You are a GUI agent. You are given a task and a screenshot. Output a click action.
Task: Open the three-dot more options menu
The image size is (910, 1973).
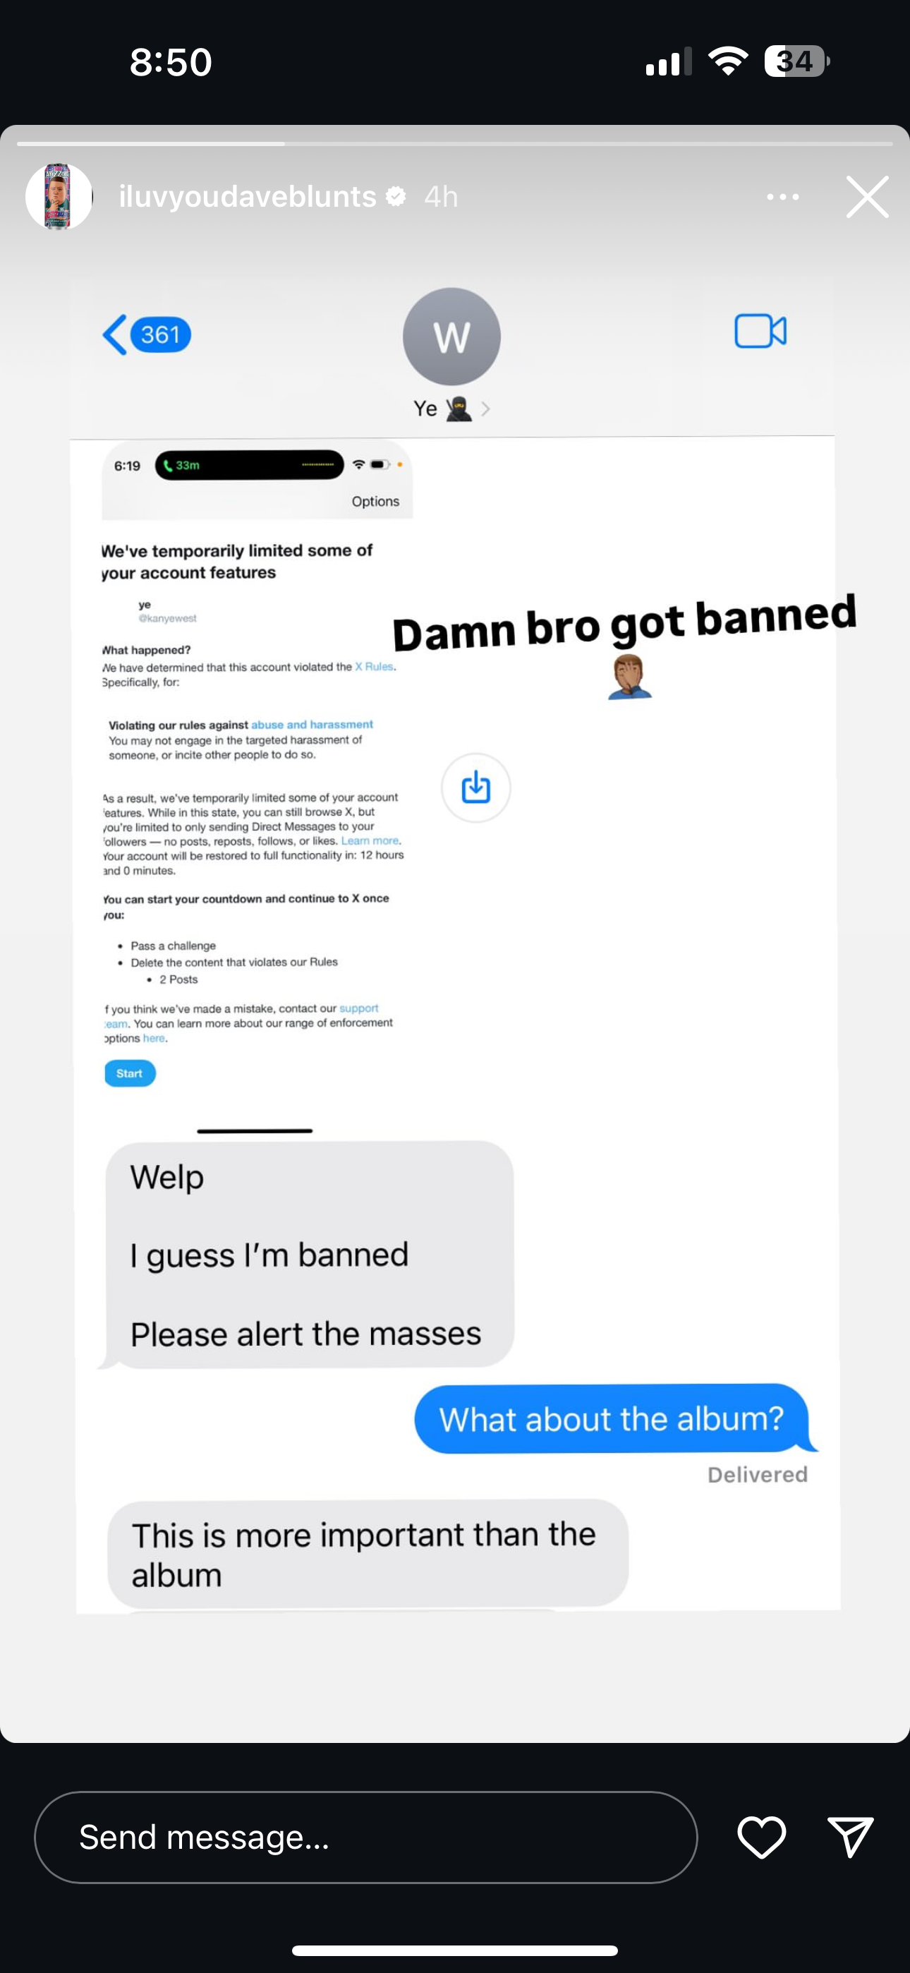click(783, 197)
